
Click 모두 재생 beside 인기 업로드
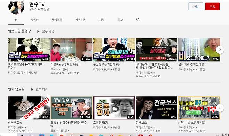tap(42, 89)
